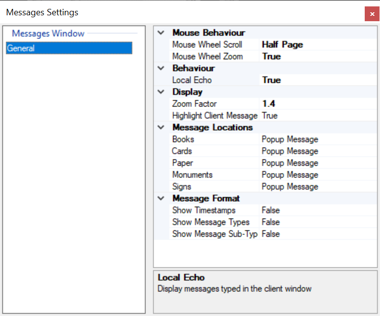Collapse the Display category chevron

pos(161,92)
